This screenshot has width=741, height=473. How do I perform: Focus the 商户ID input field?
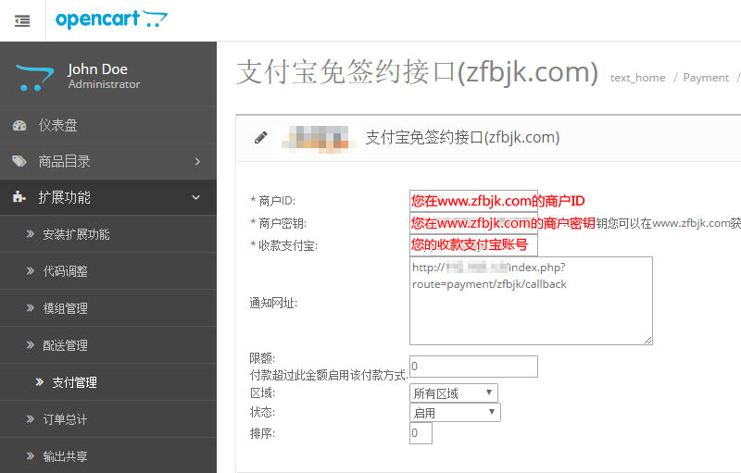pyautogui.click(x=473, y=201)
